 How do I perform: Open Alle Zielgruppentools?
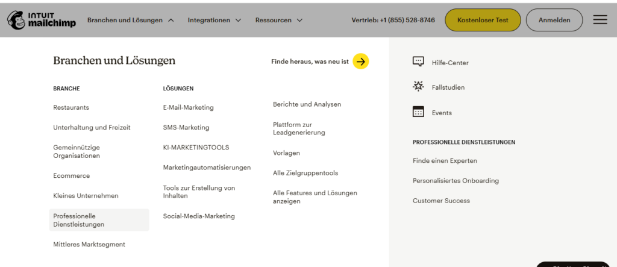click(305, 173)
